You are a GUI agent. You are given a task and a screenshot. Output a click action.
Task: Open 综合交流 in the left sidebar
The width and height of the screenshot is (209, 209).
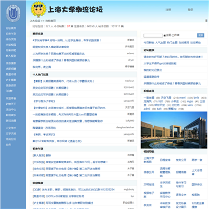tap(11, 39)
